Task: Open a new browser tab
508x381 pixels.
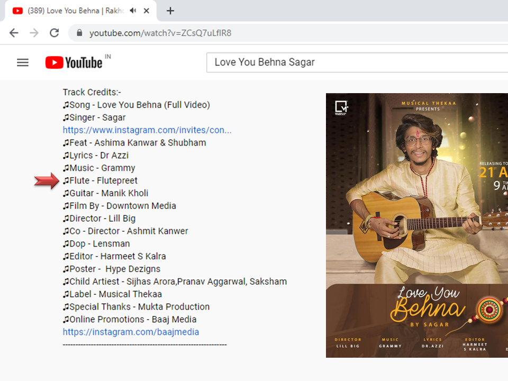Action: pos(170,11)
